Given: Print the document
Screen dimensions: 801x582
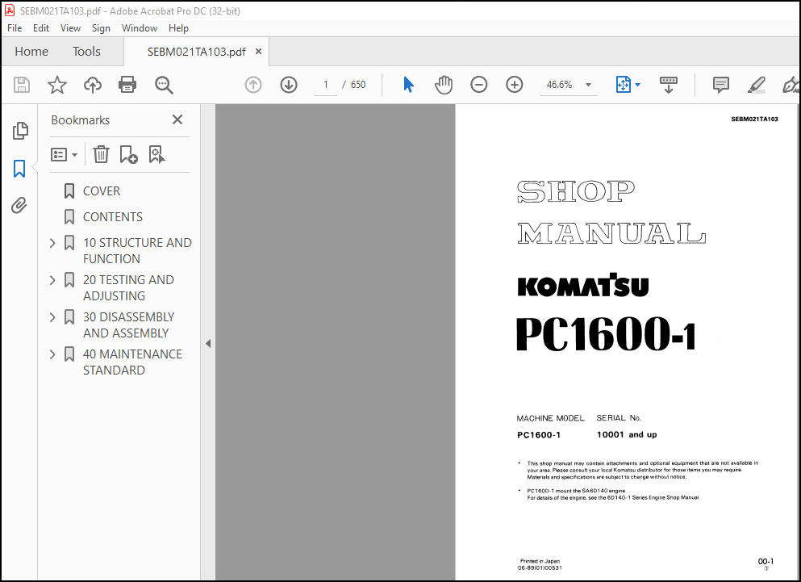Looking at the screenshot, I should tap(127, 85).
